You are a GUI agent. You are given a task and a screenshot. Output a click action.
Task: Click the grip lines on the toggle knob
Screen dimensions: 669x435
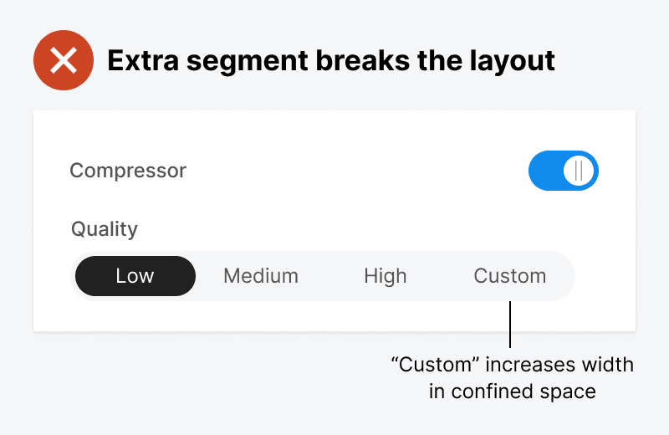click(579, 171)
